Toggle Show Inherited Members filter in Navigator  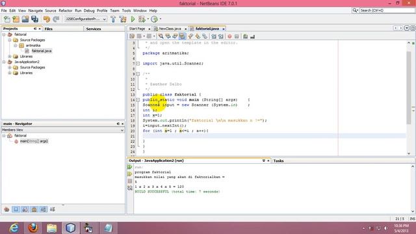pos(6,209)
